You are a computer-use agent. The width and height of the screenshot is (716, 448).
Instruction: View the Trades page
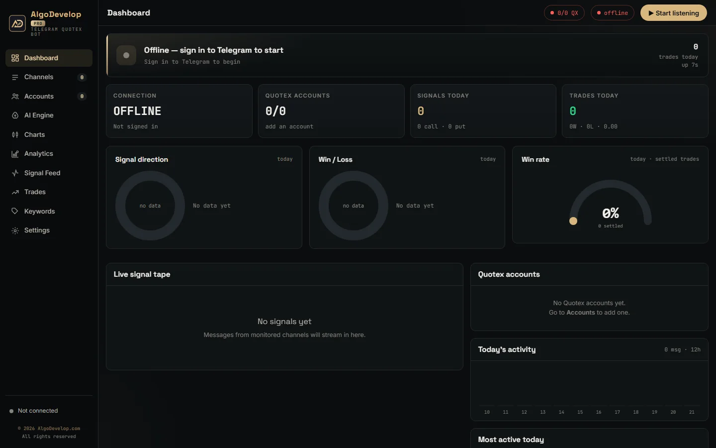pos(49,192)
